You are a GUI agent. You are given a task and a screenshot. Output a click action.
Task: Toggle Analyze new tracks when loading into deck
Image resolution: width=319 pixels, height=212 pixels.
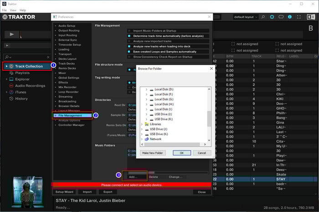pyautogui.click(x=129, y=47)
